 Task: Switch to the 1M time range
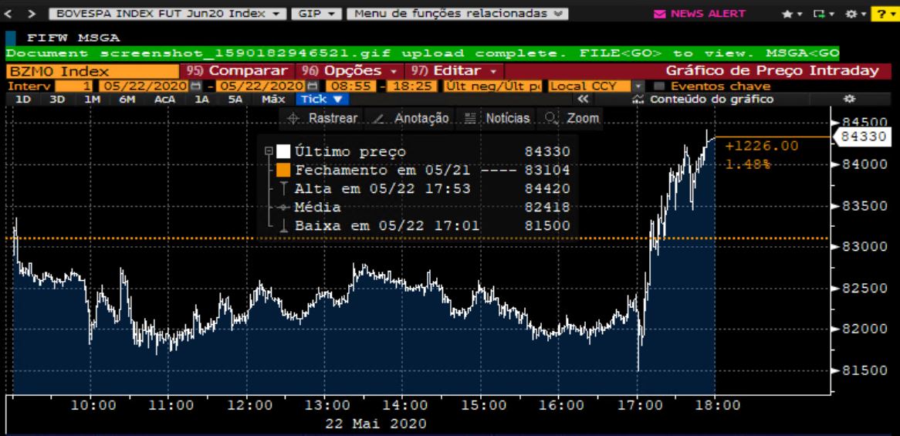[x=92, y=99]
